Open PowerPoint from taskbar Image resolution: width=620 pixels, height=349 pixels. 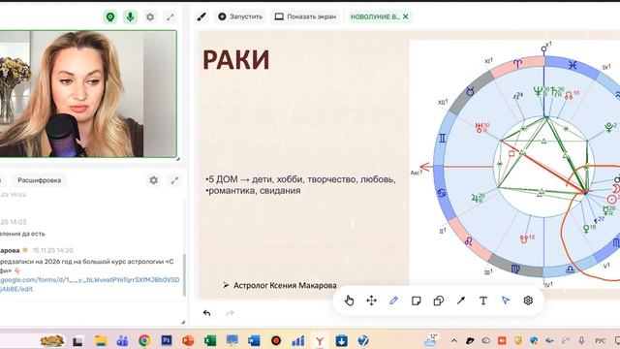coord(188,340)
